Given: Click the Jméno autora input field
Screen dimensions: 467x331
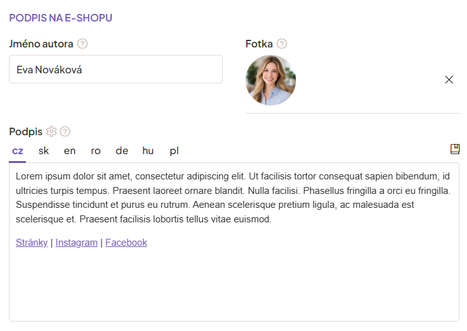Looking at the screenshot, I should [x=115, y=69].
